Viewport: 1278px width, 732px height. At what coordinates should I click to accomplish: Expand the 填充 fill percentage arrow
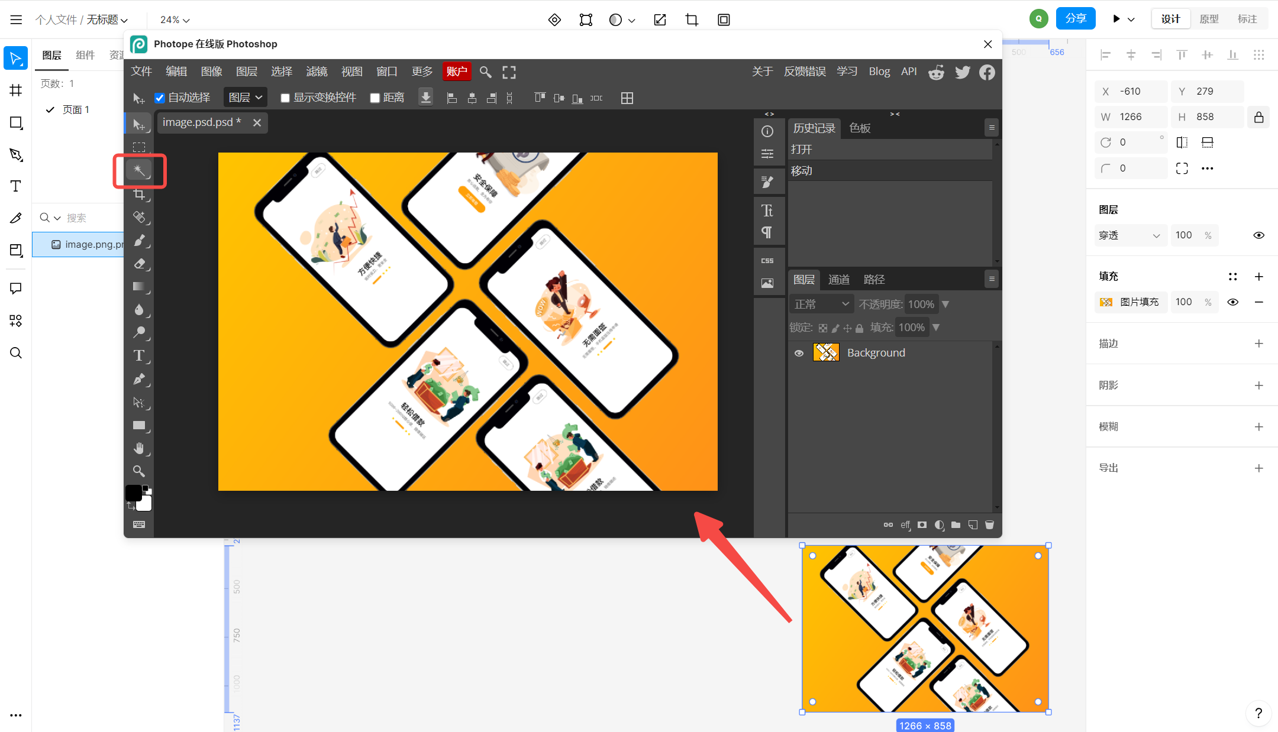click(936, 328)
